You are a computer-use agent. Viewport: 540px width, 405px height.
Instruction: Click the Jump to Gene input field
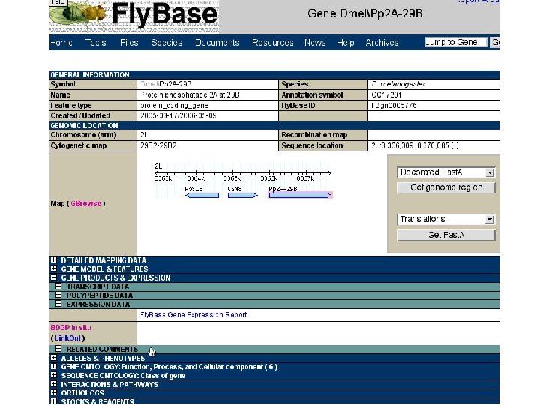(456, 42)
